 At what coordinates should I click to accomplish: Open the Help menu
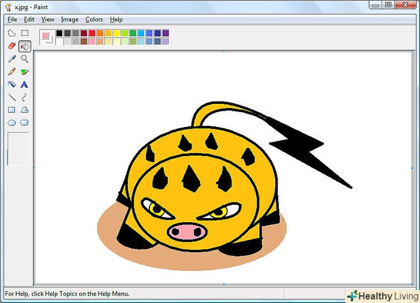(117, 20)
